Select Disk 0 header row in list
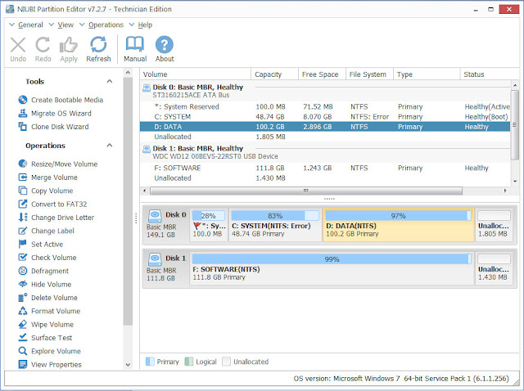The image size is (524, 391). tap(325, 91)
